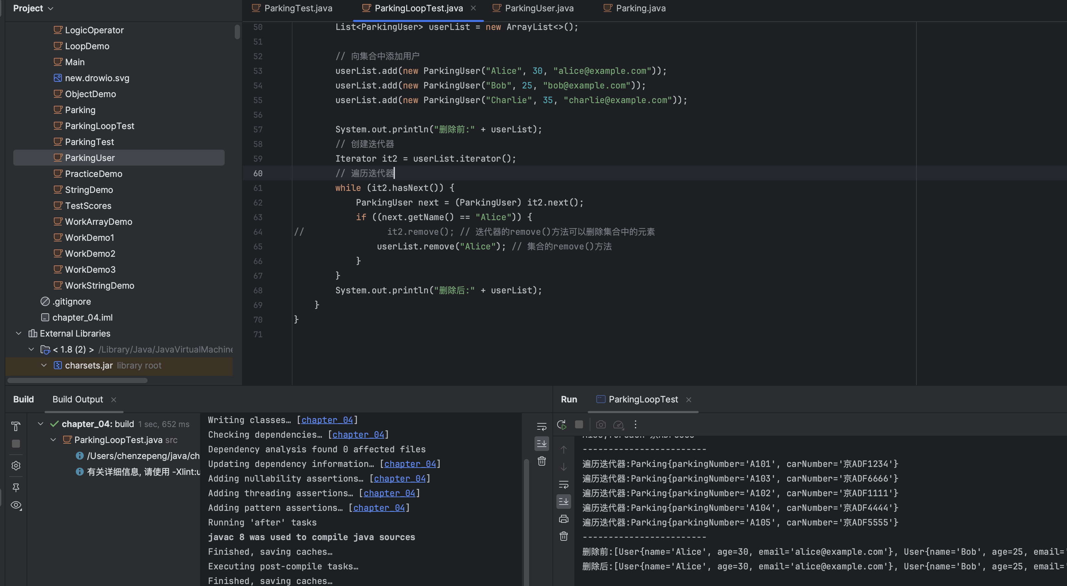1067x586 pixels.
Task: Open new.drowio.svg in project tree
Action: [97, 78]
